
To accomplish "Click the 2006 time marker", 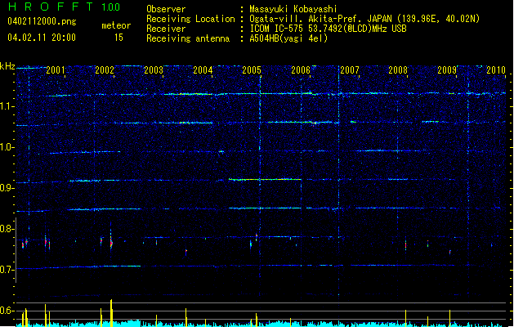I will (x=301, y=70).
